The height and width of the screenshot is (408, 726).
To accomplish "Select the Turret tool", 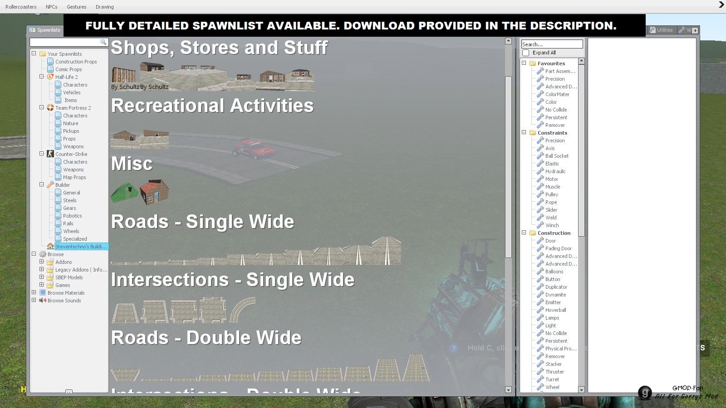I will (552, 379).
